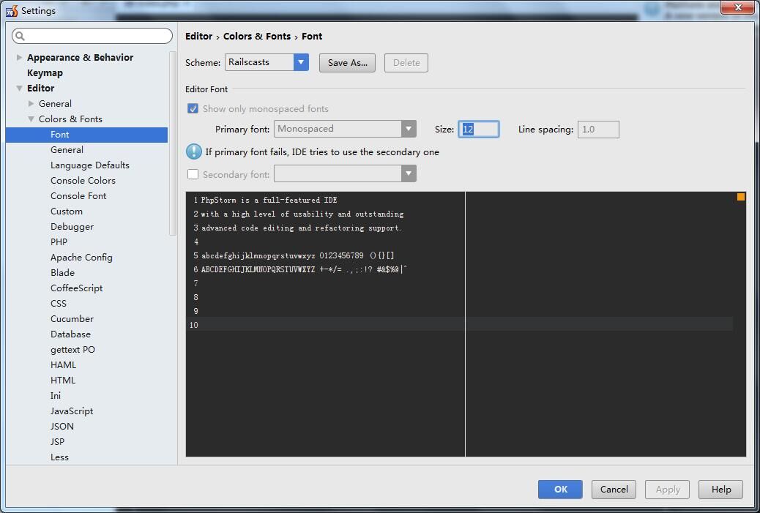Confirm settings with OK button
Viewport: 760px width, 513px height.
click(560, 490)
